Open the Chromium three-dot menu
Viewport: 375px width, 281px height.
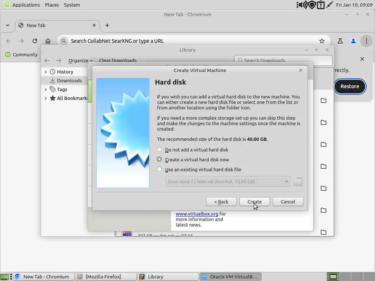[366, 41]
